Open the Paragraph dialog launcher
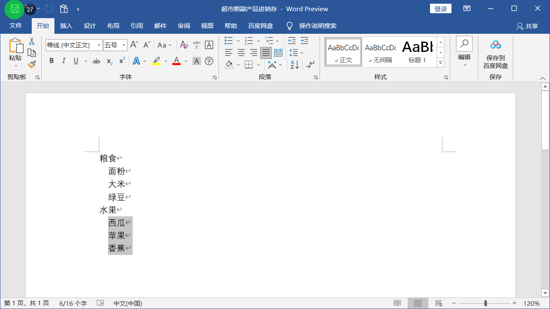 [x=316, y=77]
